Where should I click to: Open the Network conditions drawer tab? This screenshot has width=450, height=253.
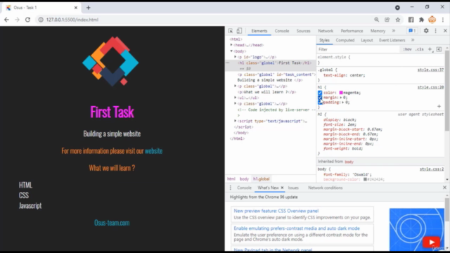tap(325, 188)
